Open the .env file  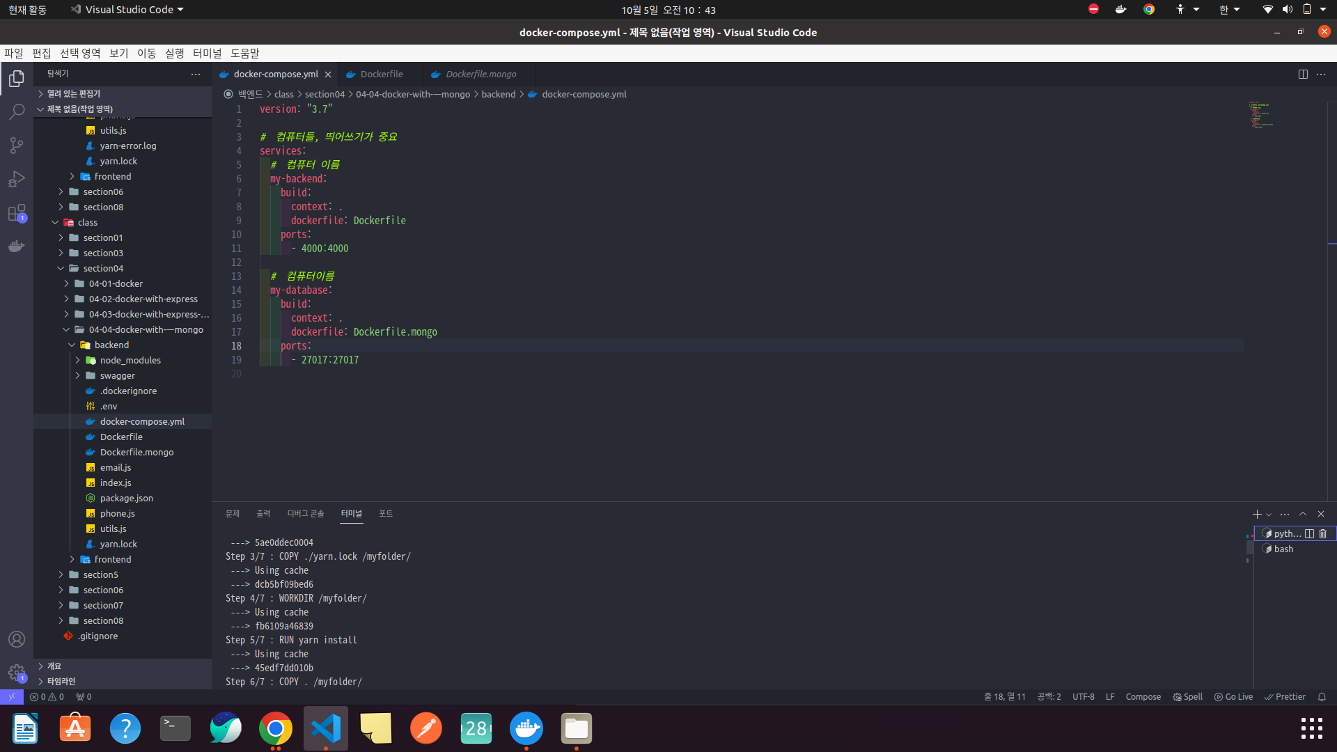click(123, 407)
